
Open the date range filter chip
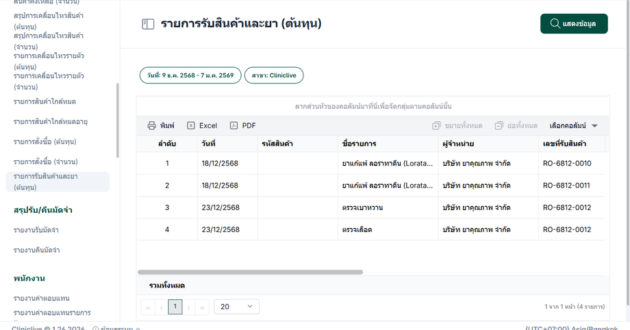tap(190, 75)
